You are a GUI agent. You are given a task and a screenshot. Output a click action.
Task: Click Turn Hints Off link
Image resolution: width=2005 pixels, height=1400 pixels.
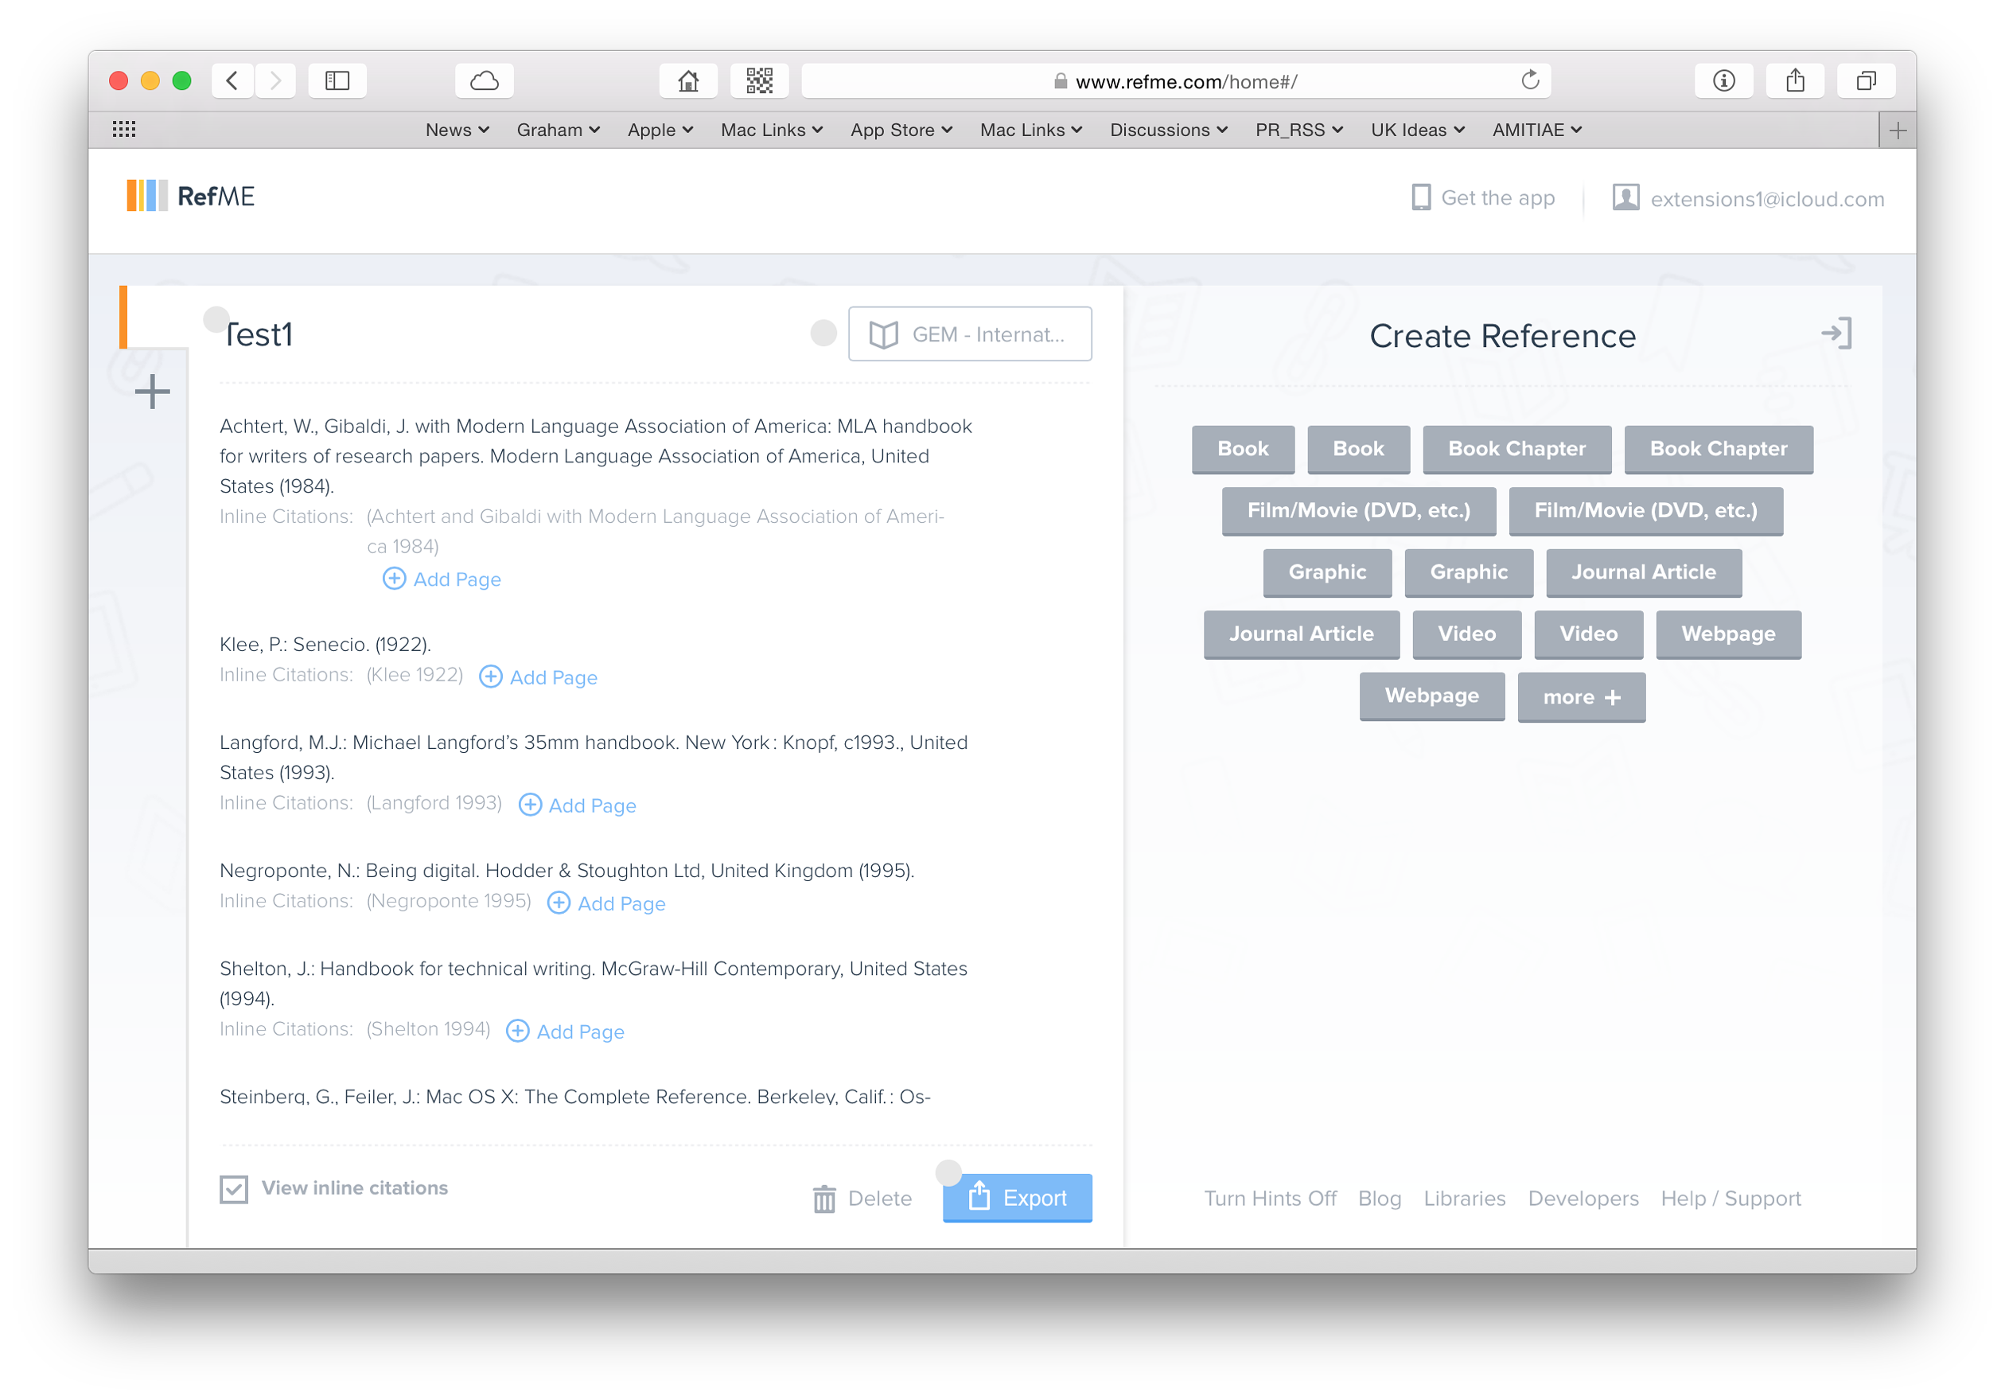tap(1270, 1199)
